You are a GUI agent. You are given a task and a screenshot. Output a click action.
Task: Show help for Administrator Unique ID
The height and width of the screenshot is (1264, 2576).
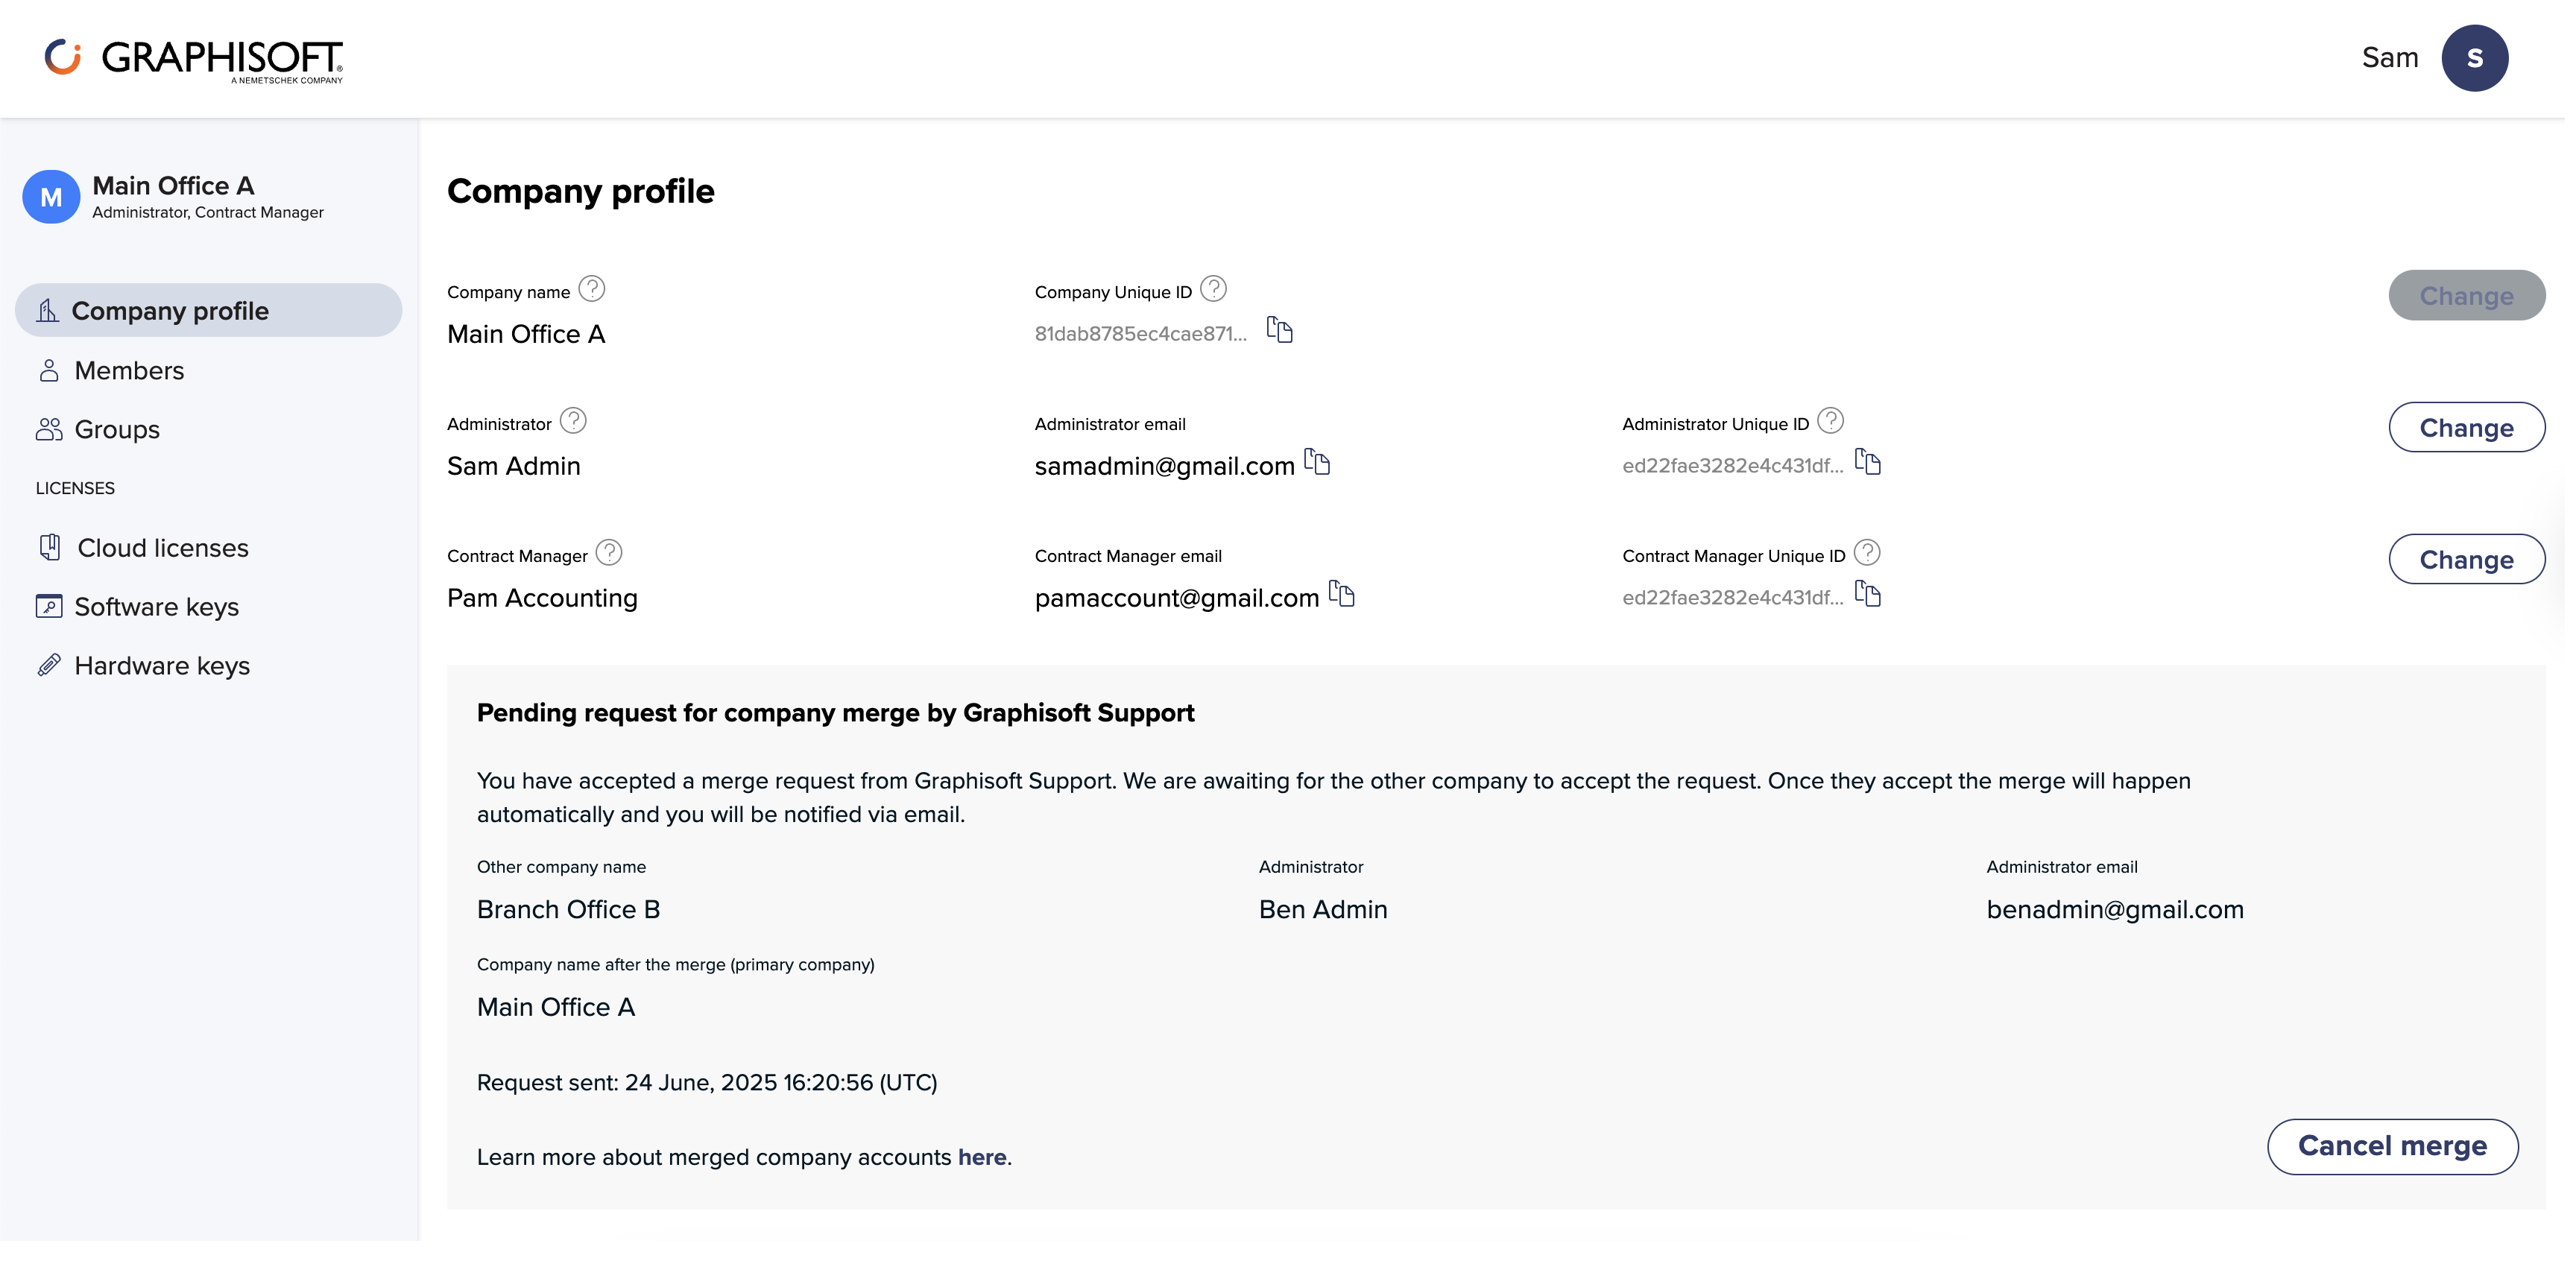[1830, 421]
